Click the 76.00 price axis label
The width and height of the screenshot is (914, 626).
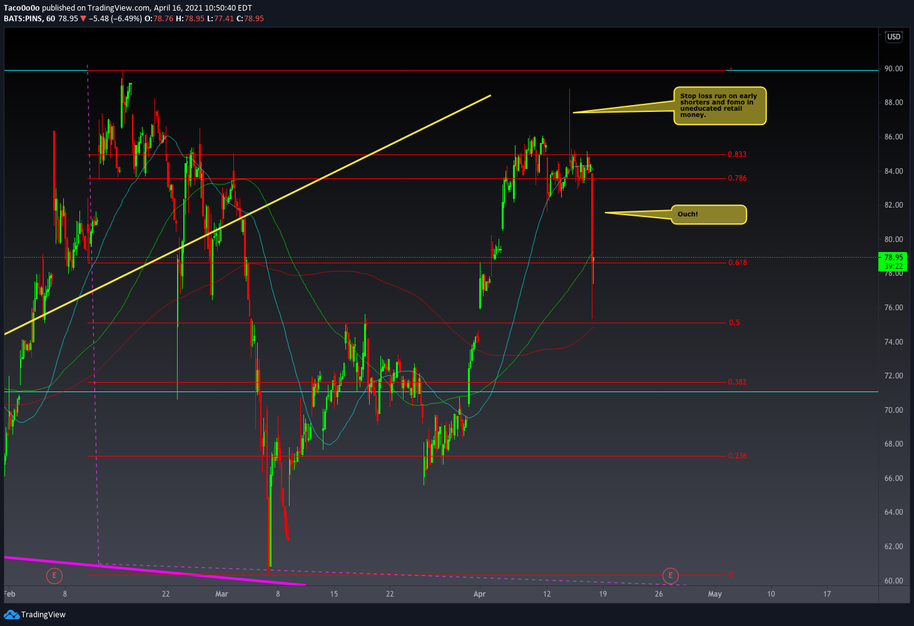tap(893, 308)
